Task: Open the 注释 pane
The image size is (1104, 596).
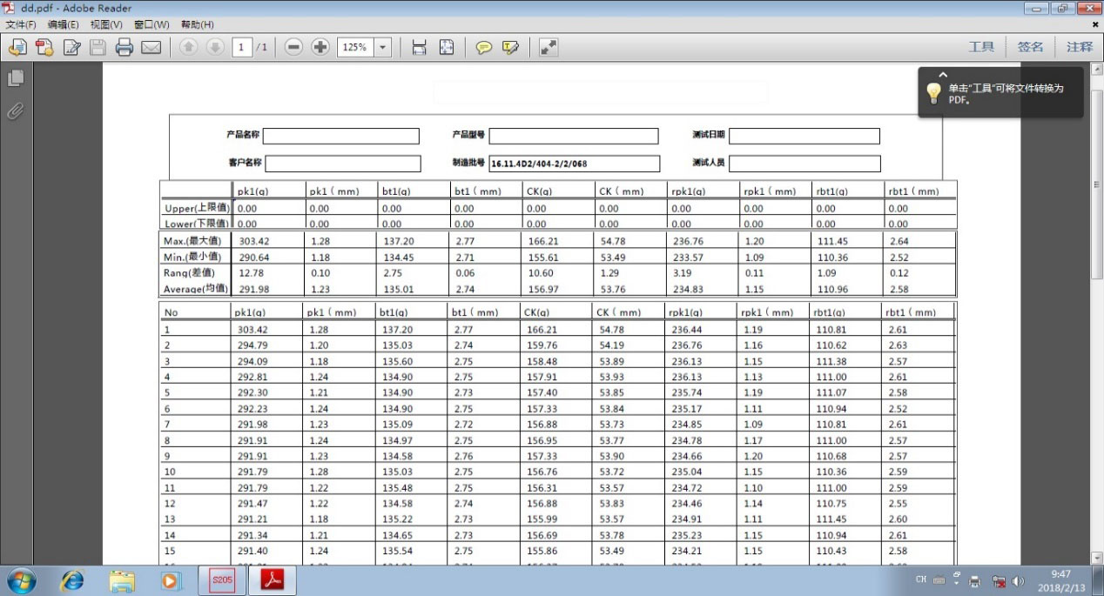Action: [x=1080, y=47]
